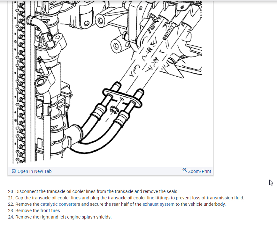
Task: Follow the exhaust system link
Action: tap(158, 204)
